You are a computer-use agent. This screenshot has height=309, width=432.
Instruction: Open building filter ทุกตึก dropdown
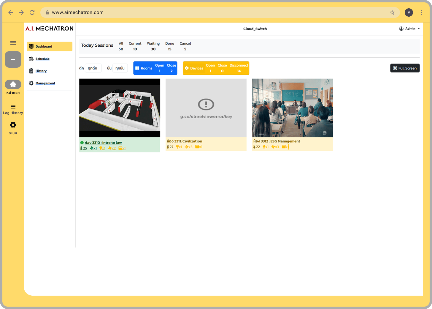coord(93,68)
